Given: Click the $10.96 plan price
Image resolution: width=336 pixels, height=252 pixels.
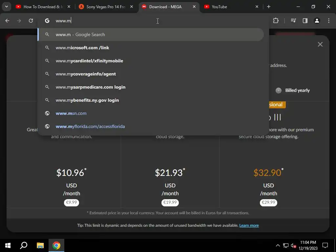Looking at the screenshot, I should pos(71,173).
